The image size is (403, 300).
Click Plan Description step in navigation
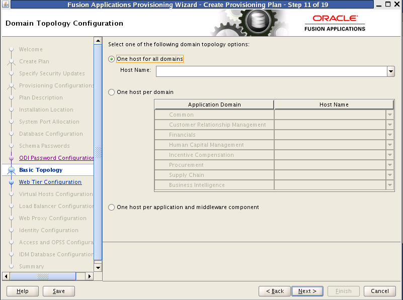(x=41, y=97)
